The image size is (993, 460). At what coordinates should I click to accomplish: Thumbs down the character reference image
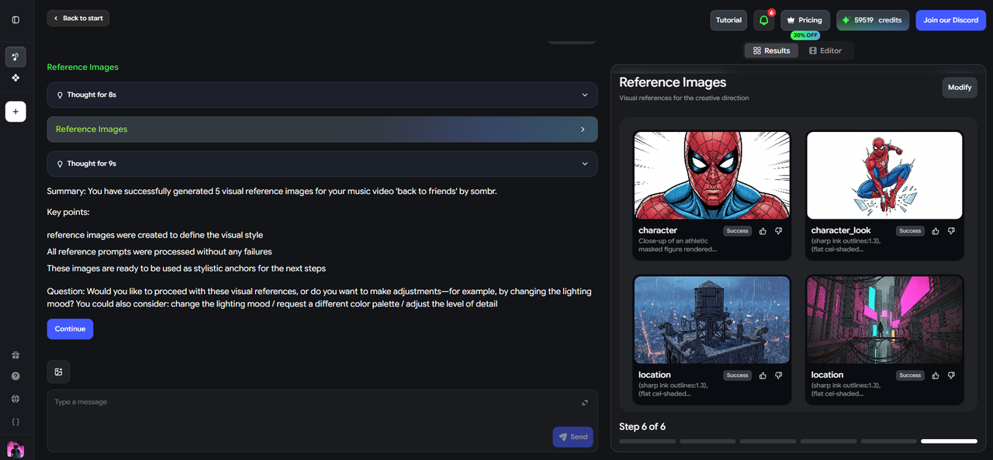(x=779, y=231)
